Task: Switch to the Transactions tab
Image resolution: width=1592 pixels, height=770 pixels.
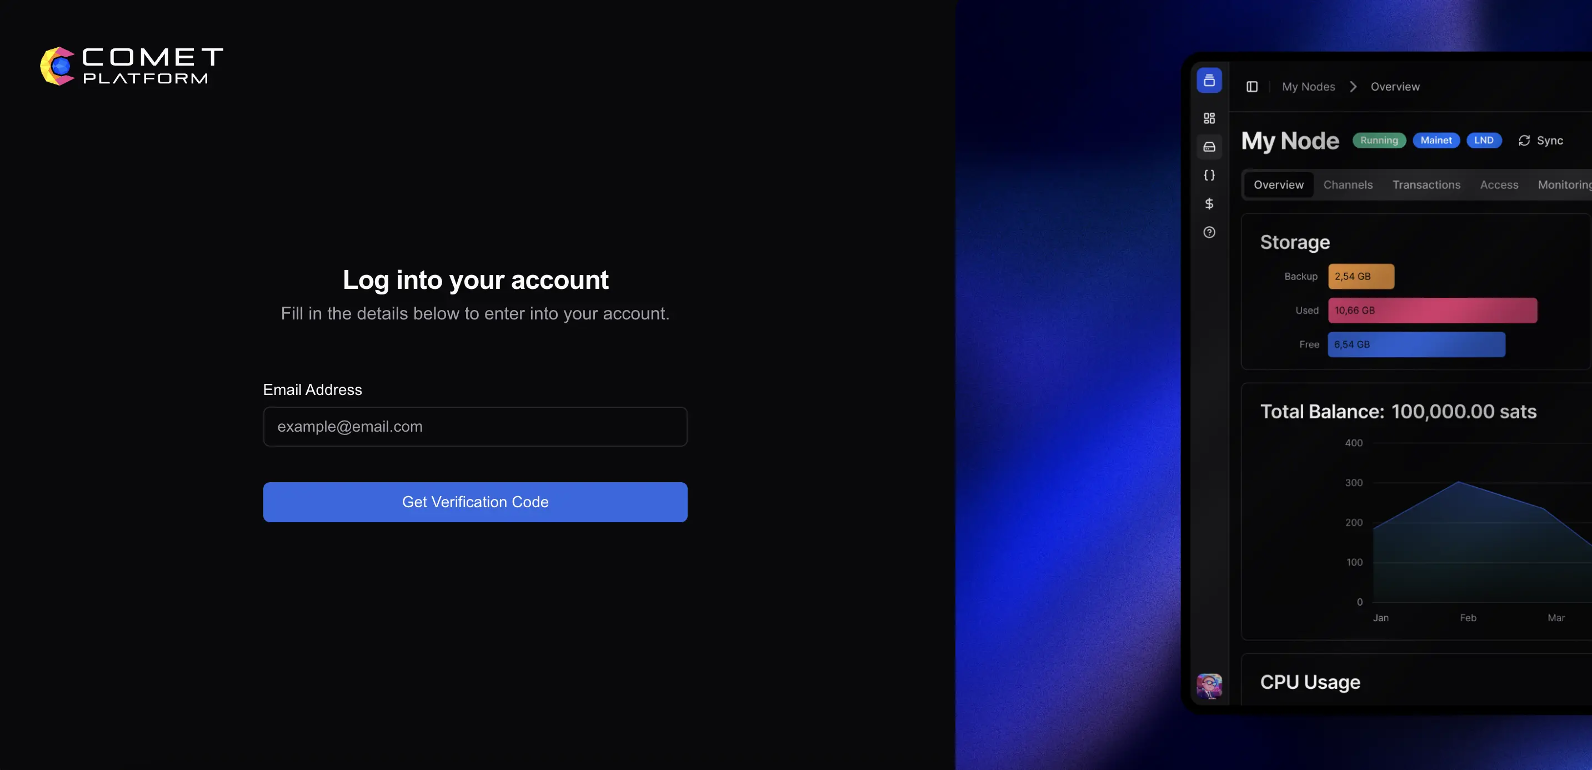Action: (x=1426, y=185)
